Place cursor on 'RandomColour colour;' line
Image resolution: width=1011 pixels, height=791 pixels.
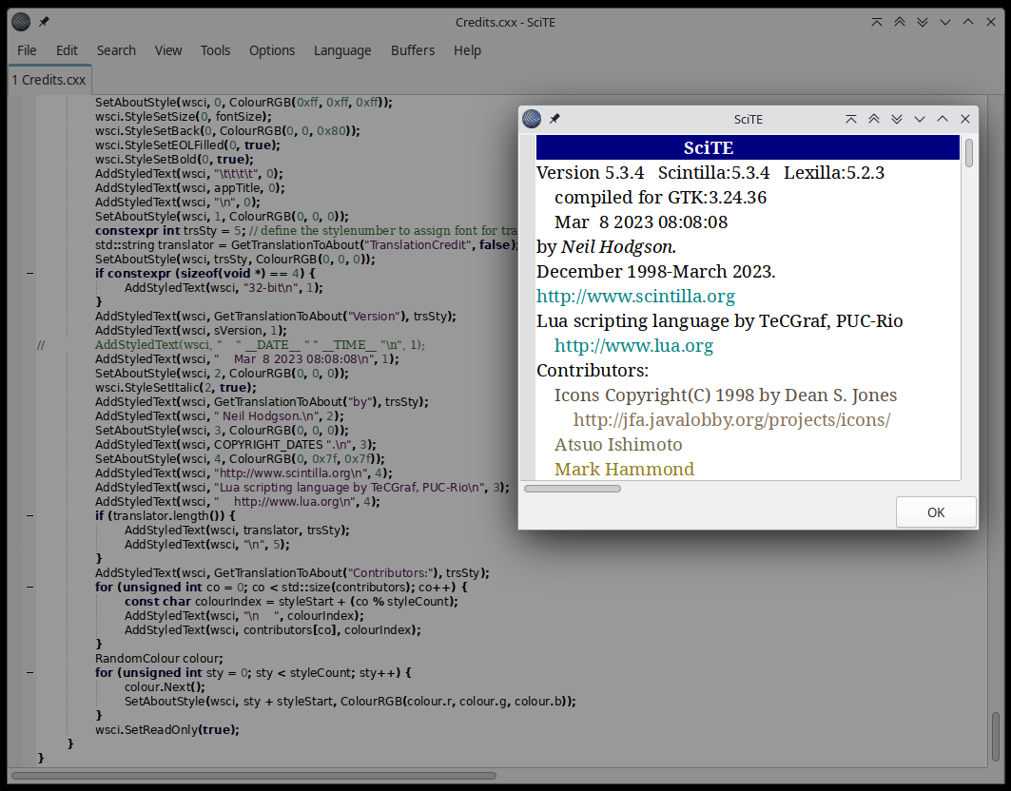(159, 658)
